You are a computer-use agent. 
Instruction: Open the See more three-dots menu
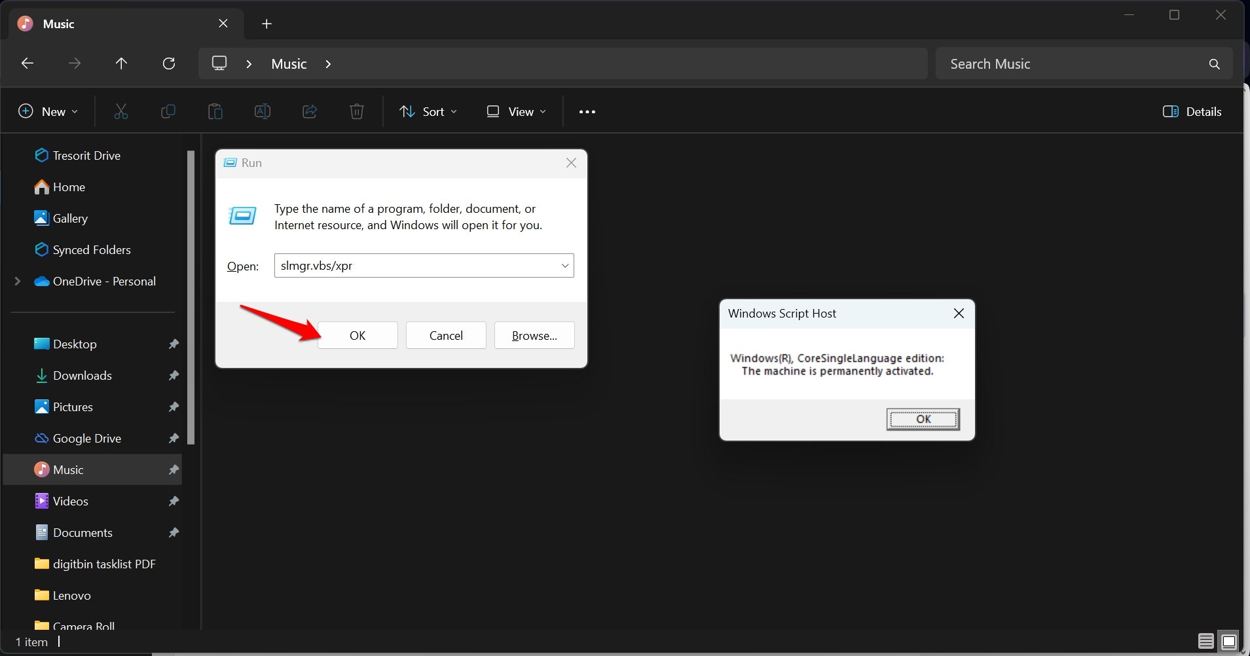pos(587,112)
